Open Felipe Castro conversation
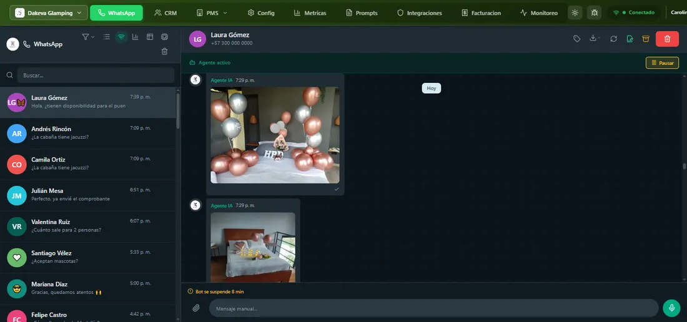 click(x=87, y=313)
